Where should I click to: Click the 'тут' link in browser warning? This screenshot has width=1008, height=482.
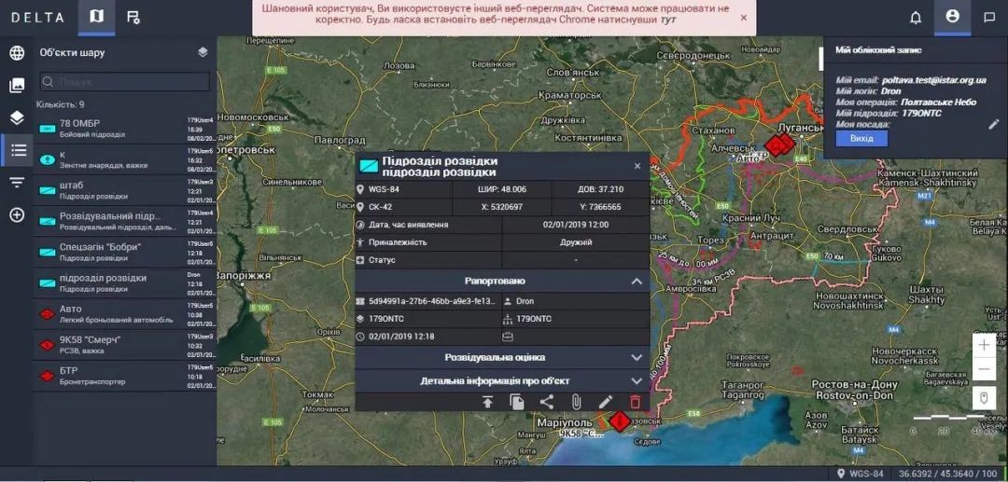click(667, 20)
